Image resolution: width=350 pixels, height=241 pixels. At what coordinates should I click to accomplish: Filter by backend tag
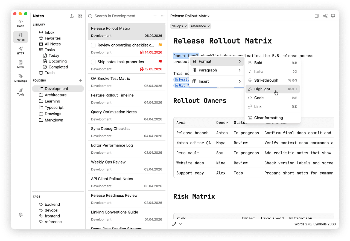coord(52,205)
